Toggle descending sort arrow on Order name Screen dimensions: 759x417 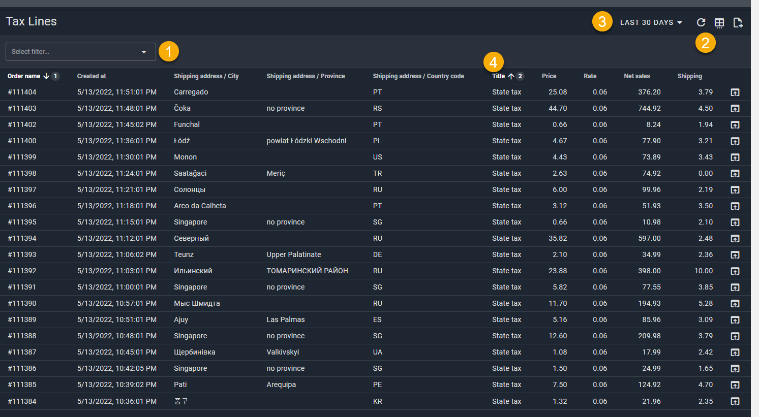click(x=46, y=76)
